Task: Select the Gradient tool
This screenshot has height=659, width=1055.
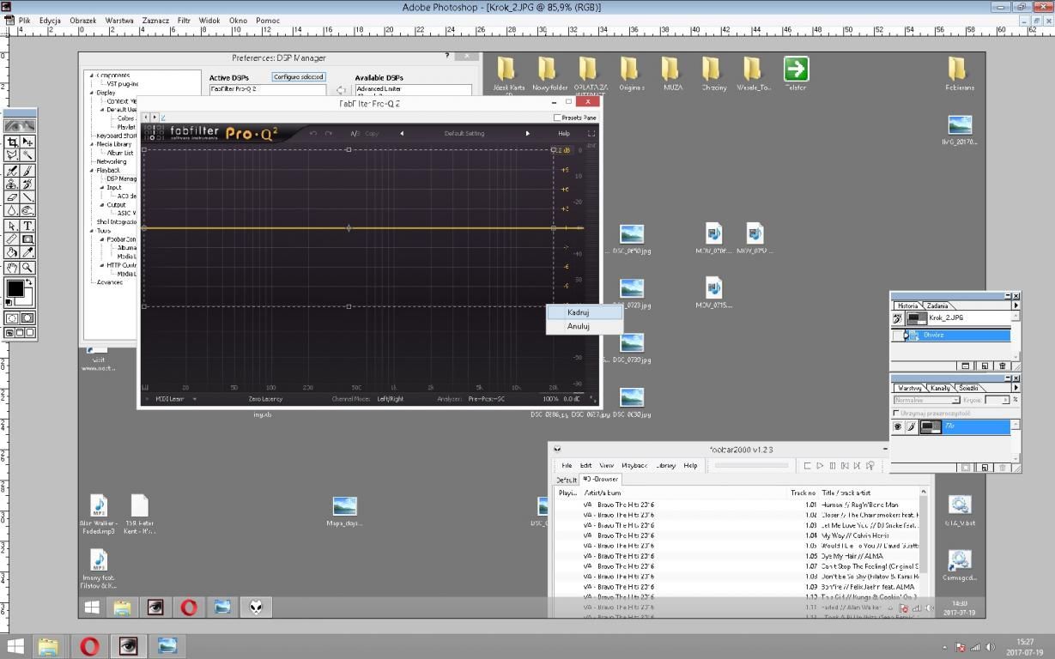Action: (27, 239)
